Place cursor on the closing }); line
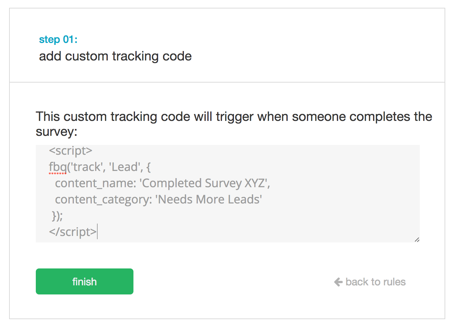The image size is (455, 325). tap(57, 216)
